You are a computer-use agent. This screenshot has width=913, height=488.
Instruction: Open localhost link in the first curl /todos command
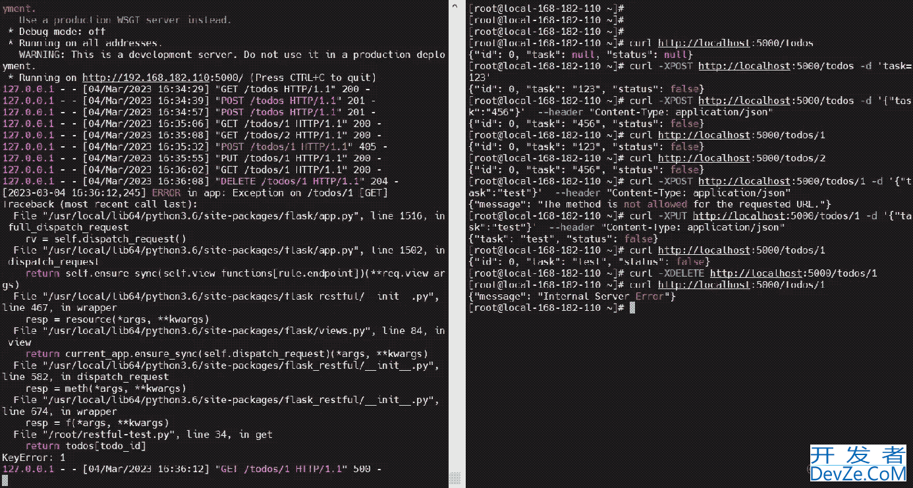pyautogui.click(x=704, y=43)
